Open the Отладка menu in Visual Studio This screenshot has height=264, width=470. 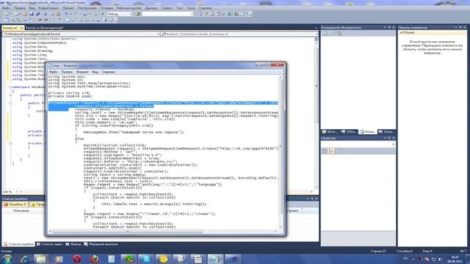[106, 8]
